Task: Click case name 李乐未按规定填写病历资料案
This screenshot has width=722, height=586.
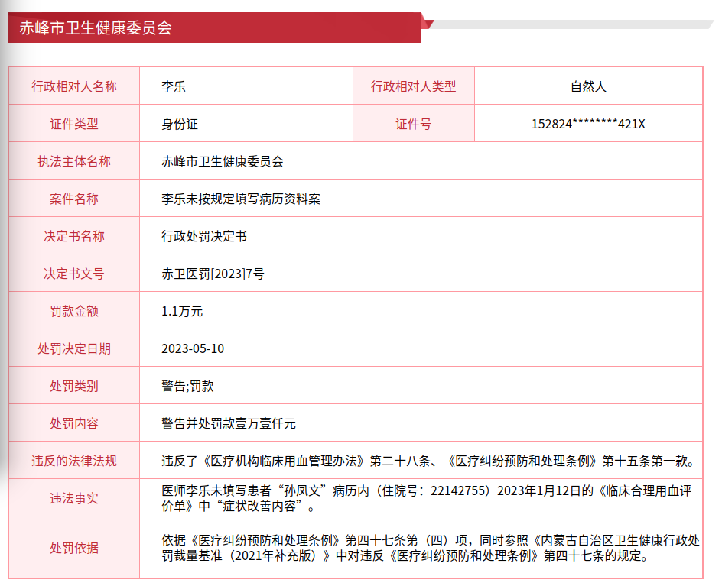Action: 241,199
